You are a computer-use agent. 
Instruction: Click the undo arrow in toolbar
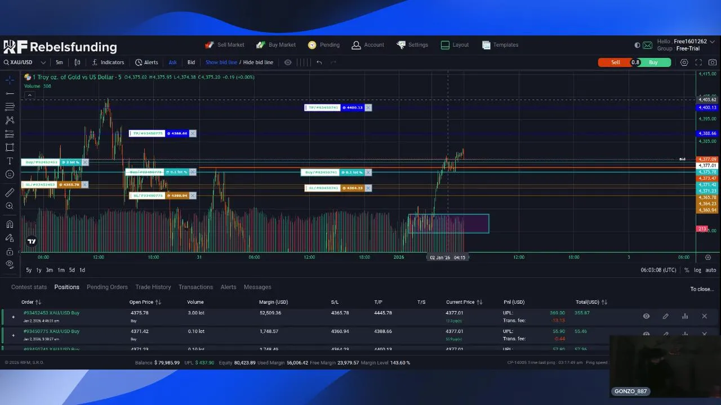[319, 62]
